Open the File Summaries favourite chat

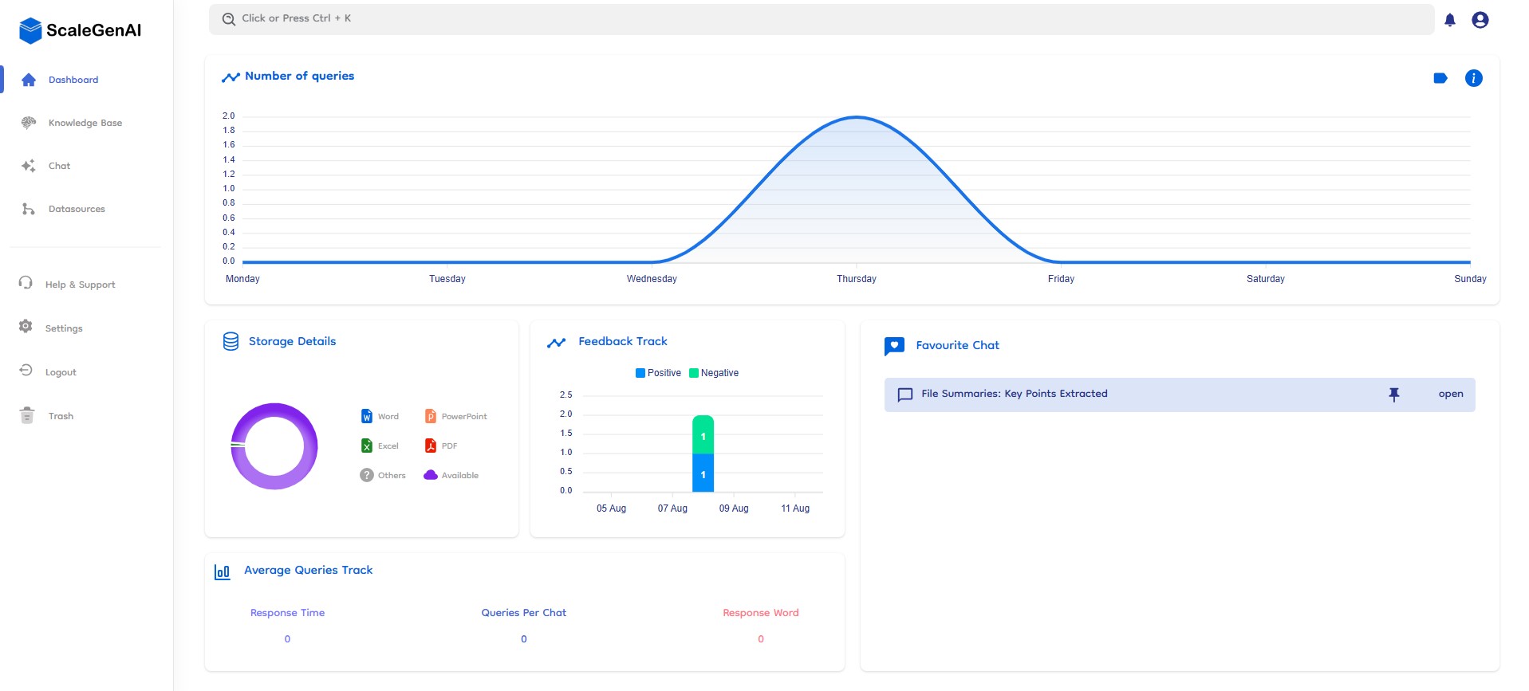pyautogui.click(x=1450, y=394)
